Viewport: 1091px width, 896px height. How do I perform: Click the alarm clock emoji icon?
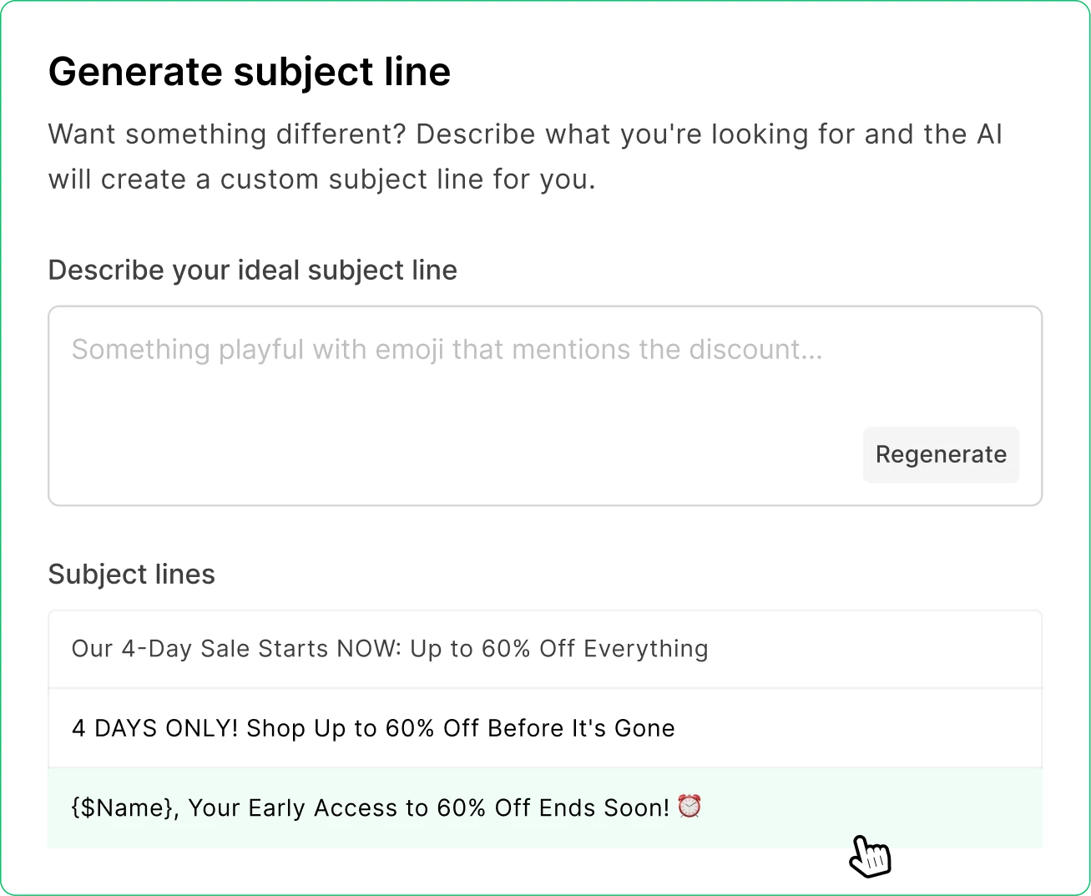(689, 807)
